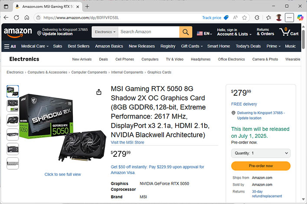
Task: Open Registry in the nav bar
Action: point(168,46)
